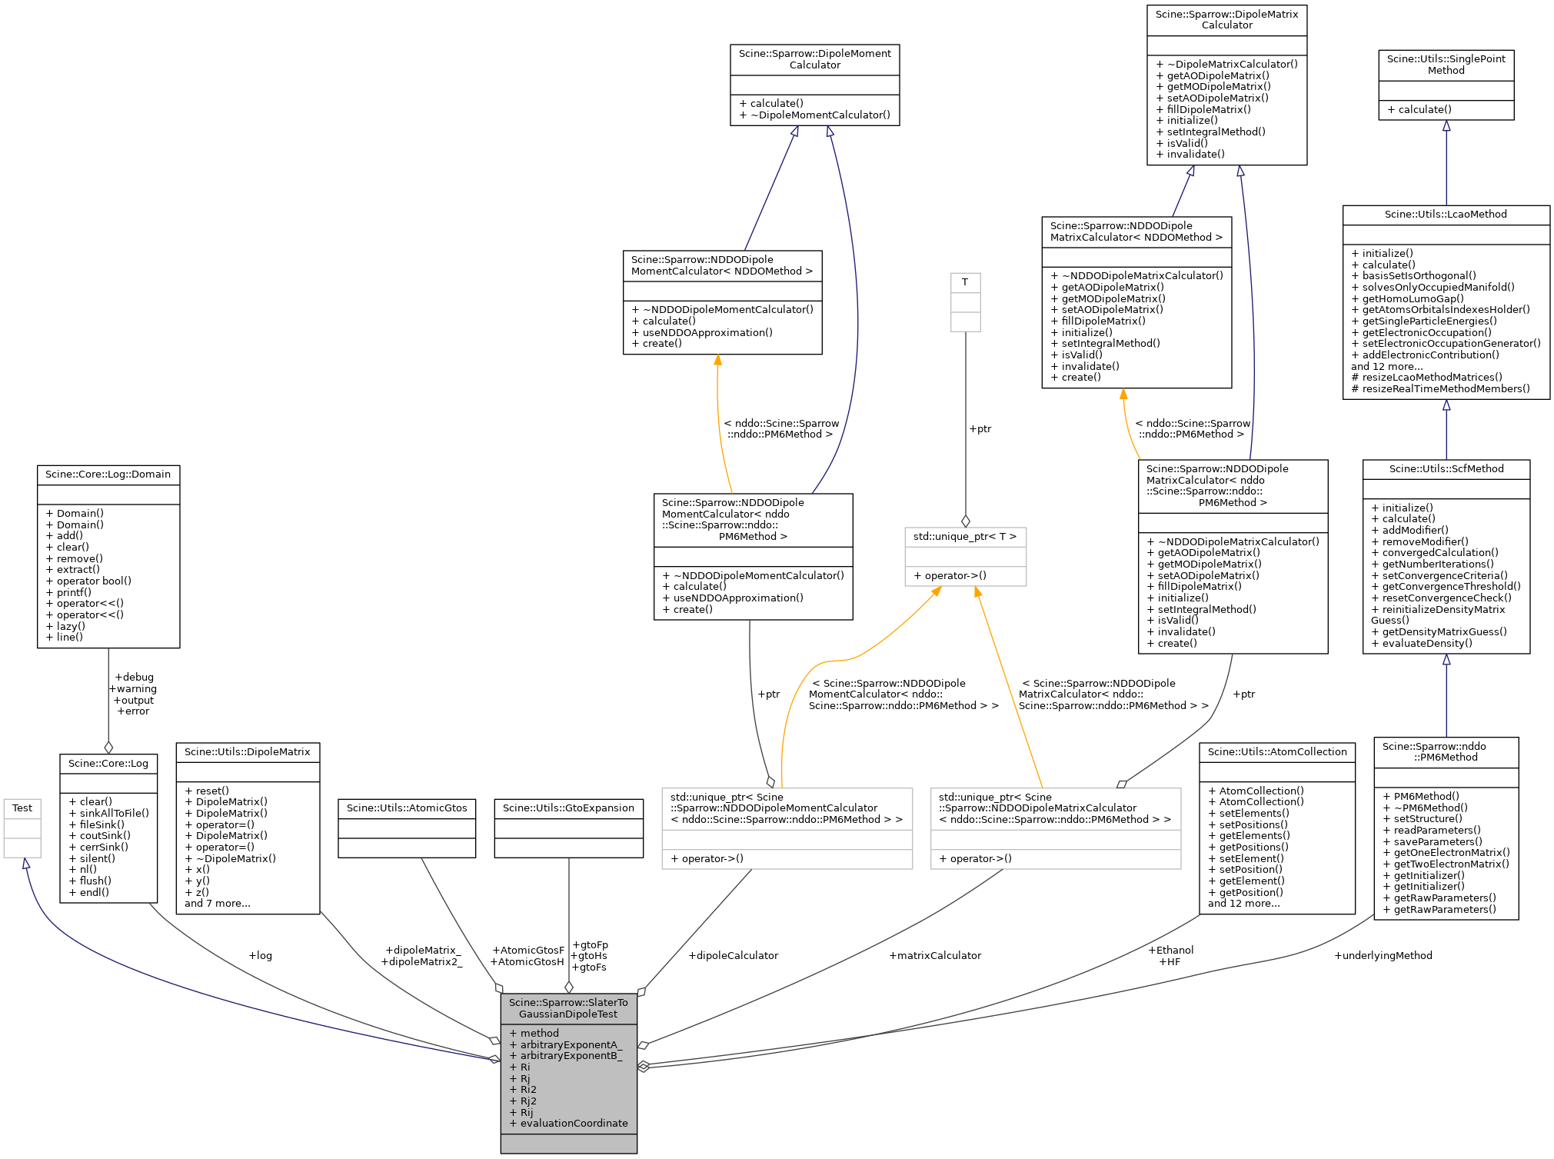Open the Scine::Sparrow::nddo::PM6Method class node
The height and width of the screenshot is (1159, 1554).
[1446, 828]
